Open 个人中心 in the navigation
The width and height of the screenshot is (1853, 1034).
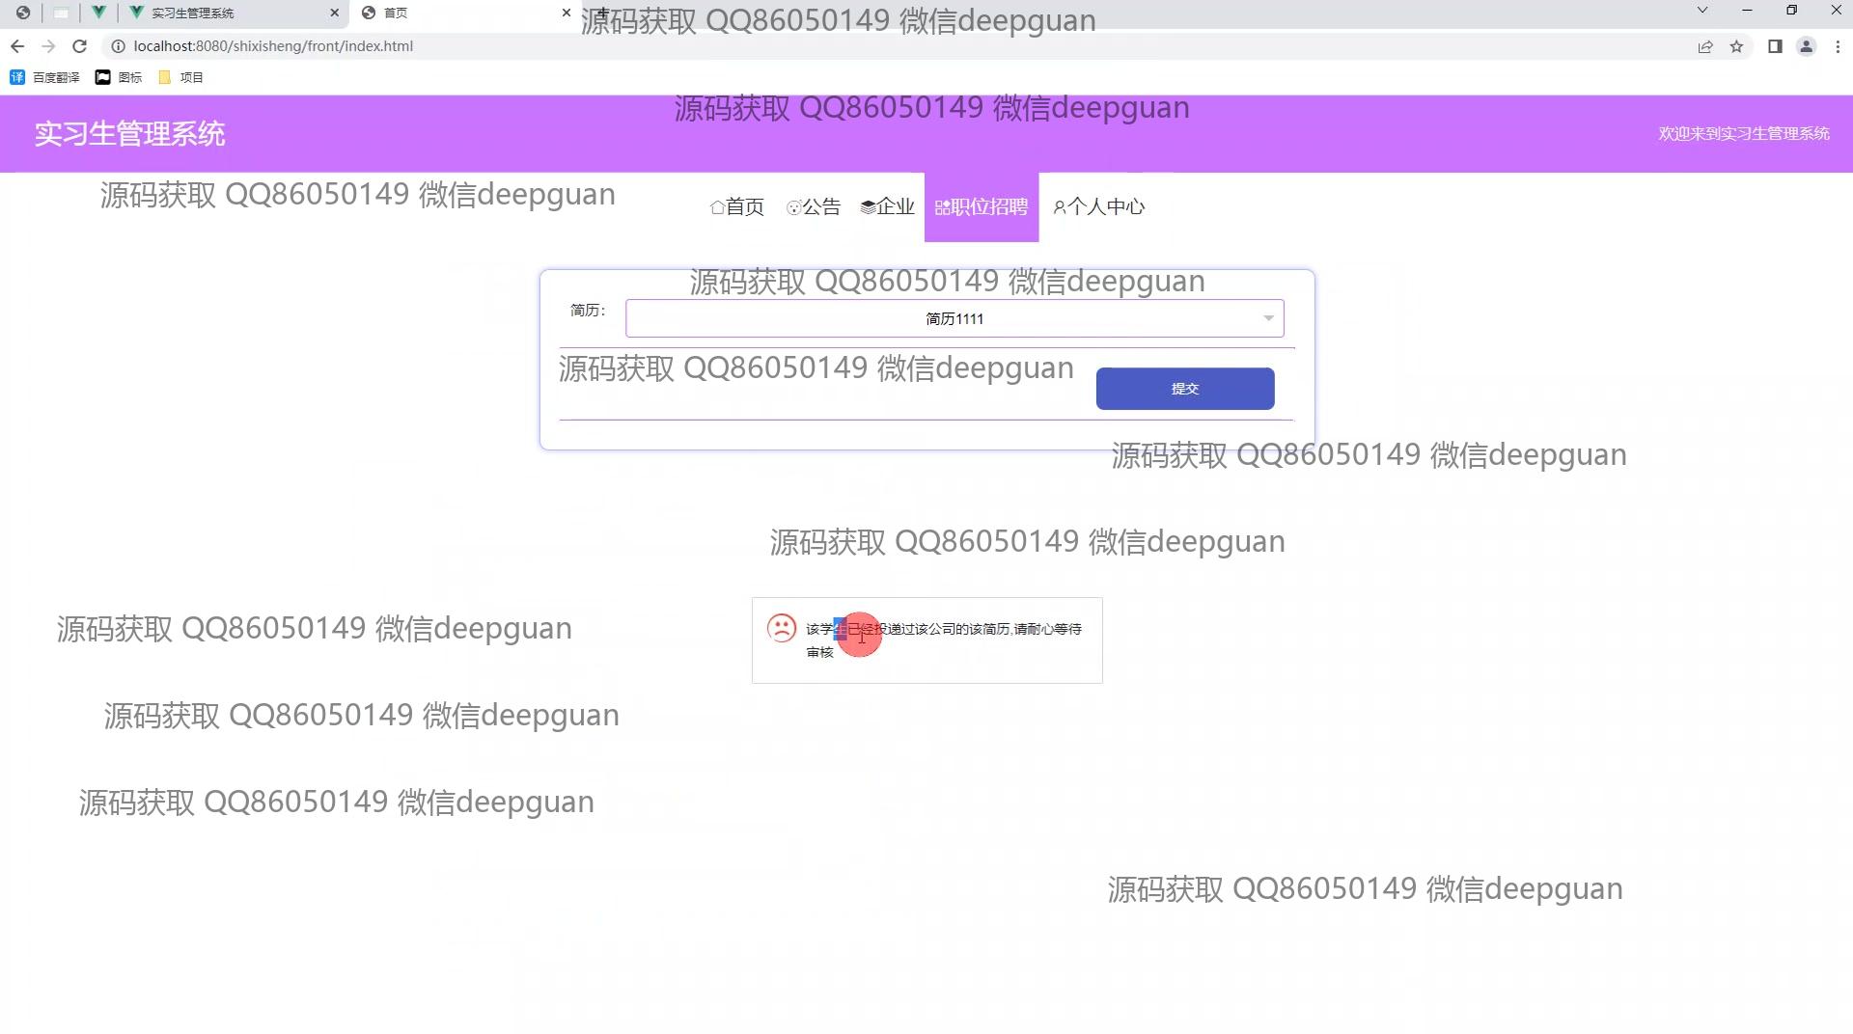pos(1099,206)
